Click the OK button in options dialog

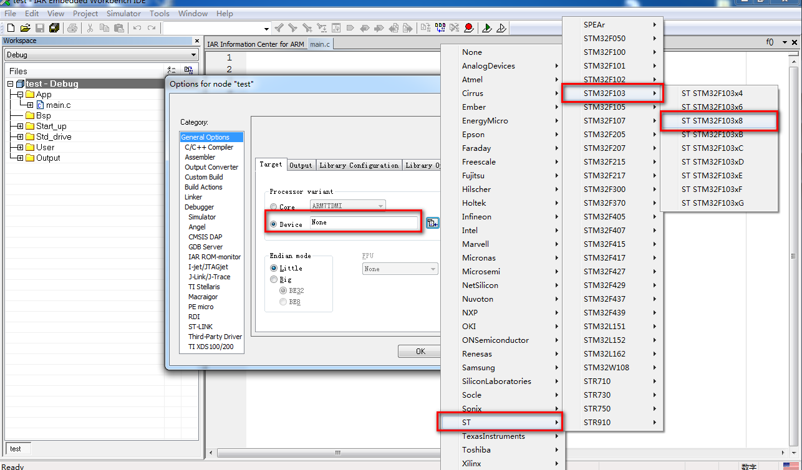point(420,351)
